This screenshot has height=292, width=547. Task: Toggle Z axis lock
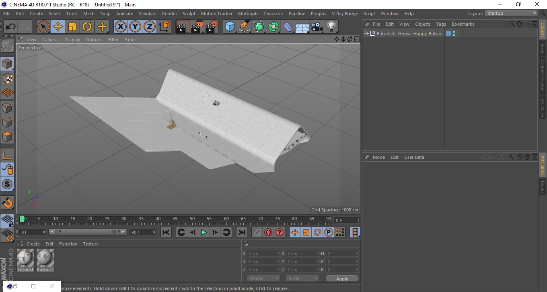click(150, 27)
